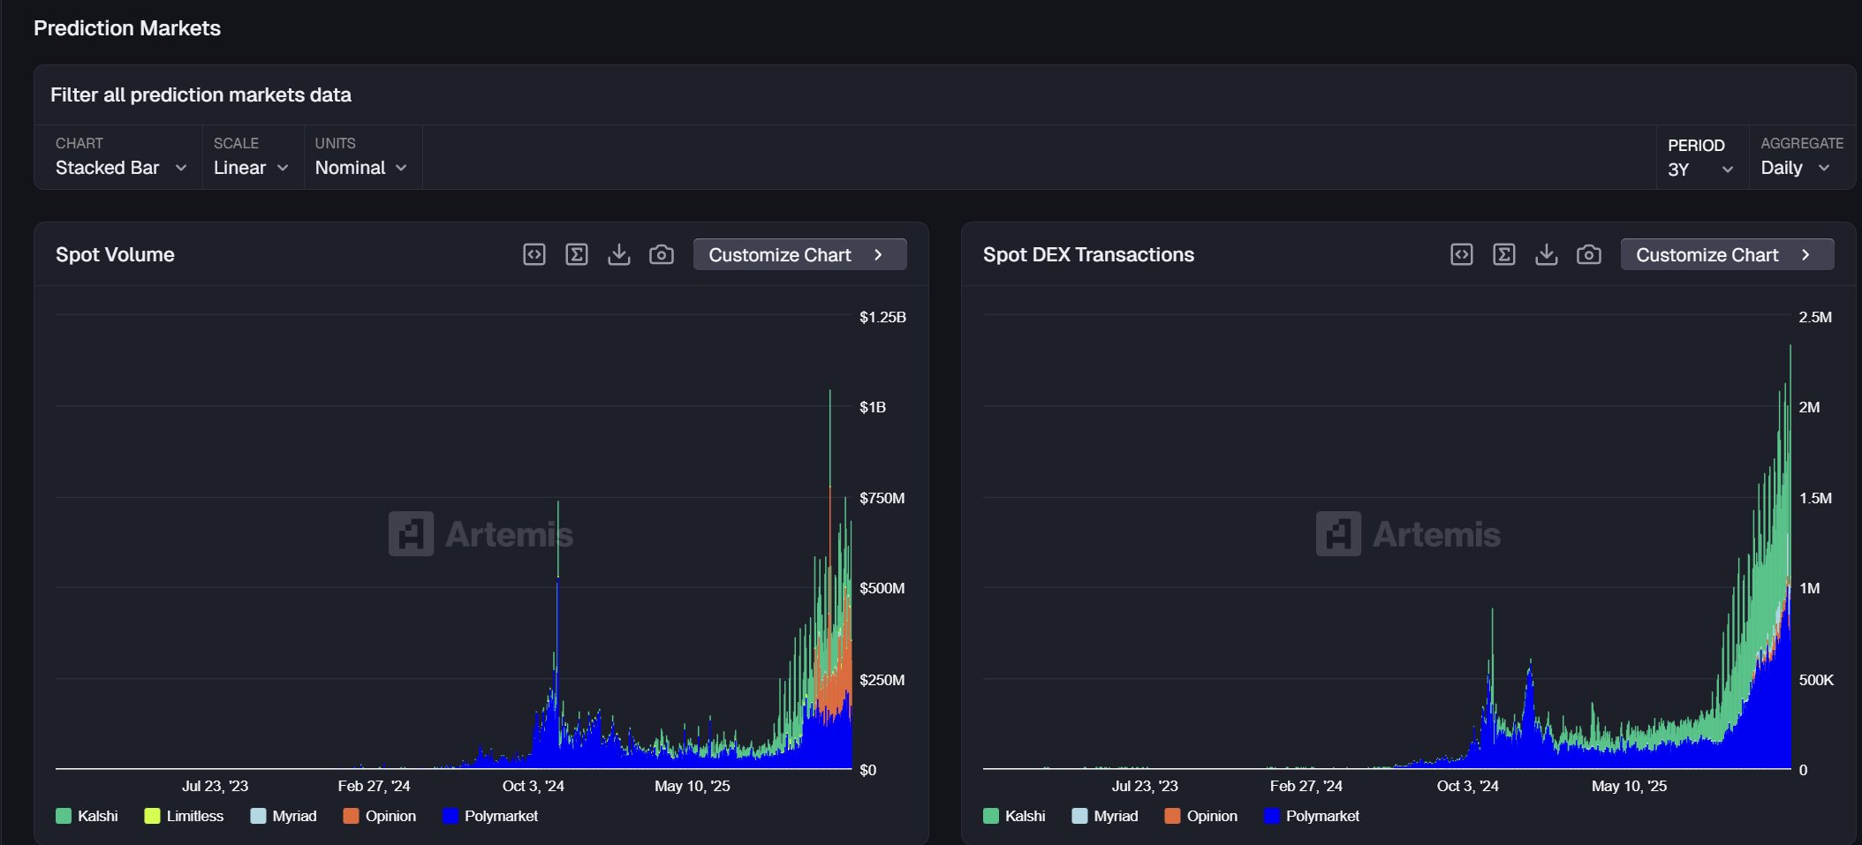This screenshot has width=1862, height=845.
Task: Toggle Myriad series in Spot DEX Transactions legend
Action: pyautogui.click(x=1105, y=816)
